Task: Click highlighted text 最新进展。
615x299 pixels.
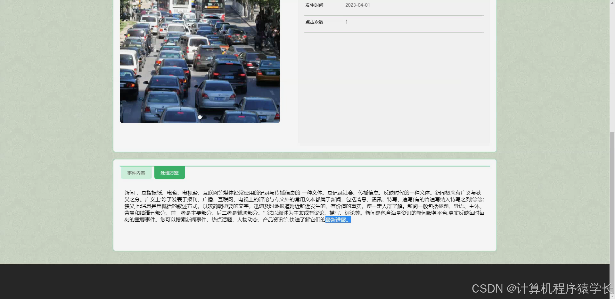Action: pyautogui.click(x=338, y=219)
